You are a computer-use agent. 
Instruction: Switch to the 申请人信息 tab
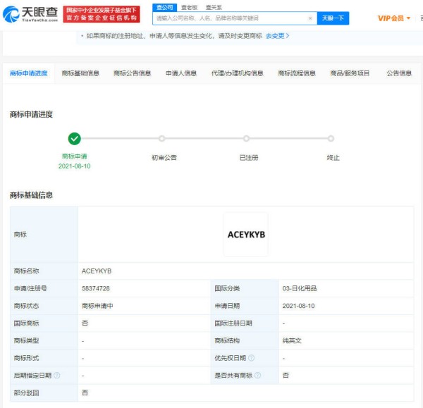pos(181,73)
